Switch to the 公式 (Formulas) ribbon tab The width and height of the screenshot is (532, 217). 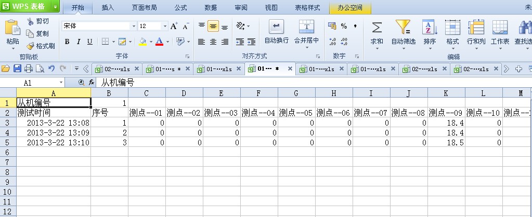point(180,8)
